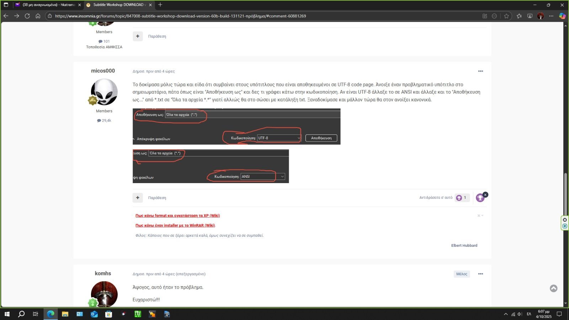Focus the address bar URL
569x320 pixels.
tap(180, 16)
